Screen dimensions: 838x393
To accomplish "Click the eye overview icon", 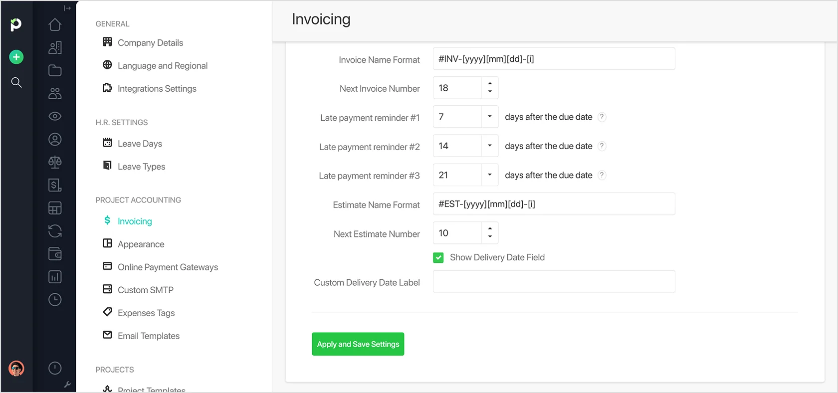I will click(55, 116).
